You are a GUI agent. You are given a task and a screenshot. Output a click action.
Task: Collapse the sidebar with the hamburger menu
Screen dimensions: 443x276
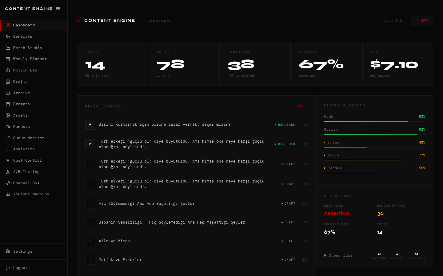[58, 9]
